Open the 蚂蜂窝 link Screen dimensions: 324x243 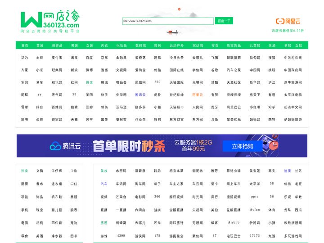pyautogui.click(x=121, y=223)
